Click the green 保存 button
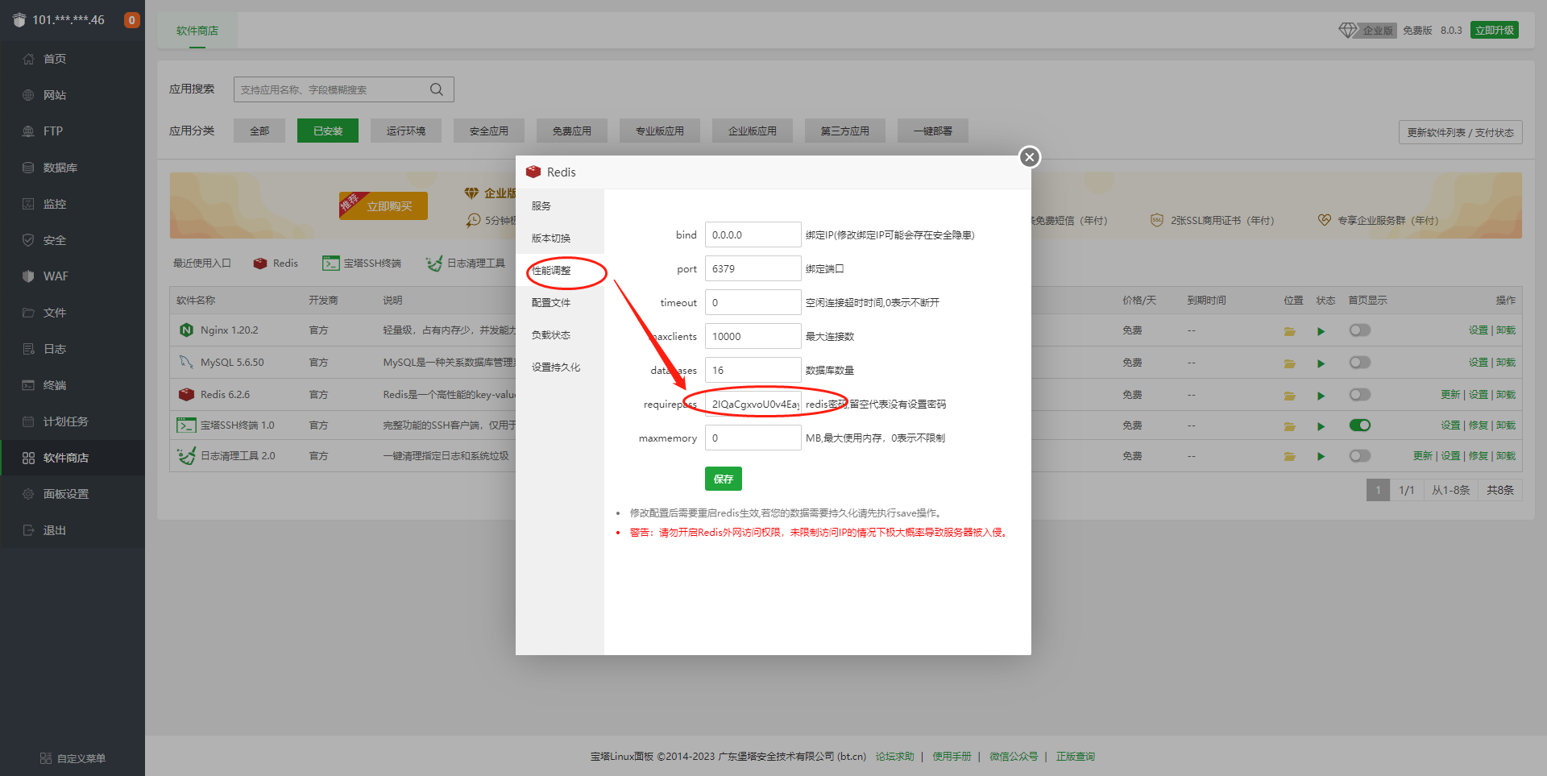 click(723, 479)
